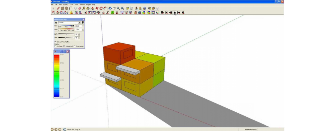Screen dimensions: 335x131
Task: Click the help question-mark icon in status bar
Action: click(x=64, y=129)
